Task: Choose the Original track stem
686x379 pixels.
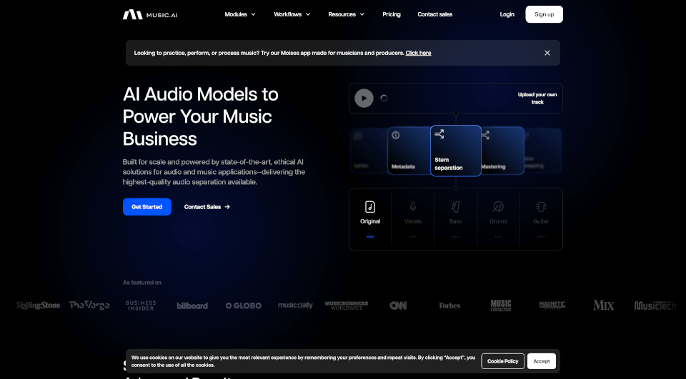Action: coord(370,219)
